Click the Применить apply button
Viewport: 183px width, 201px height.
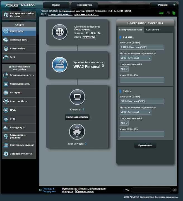tap(145, 145)
